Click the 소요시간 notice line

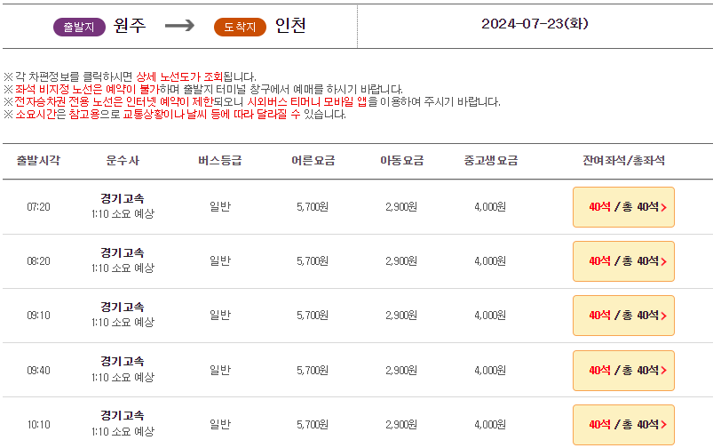(x=175, y=115)
